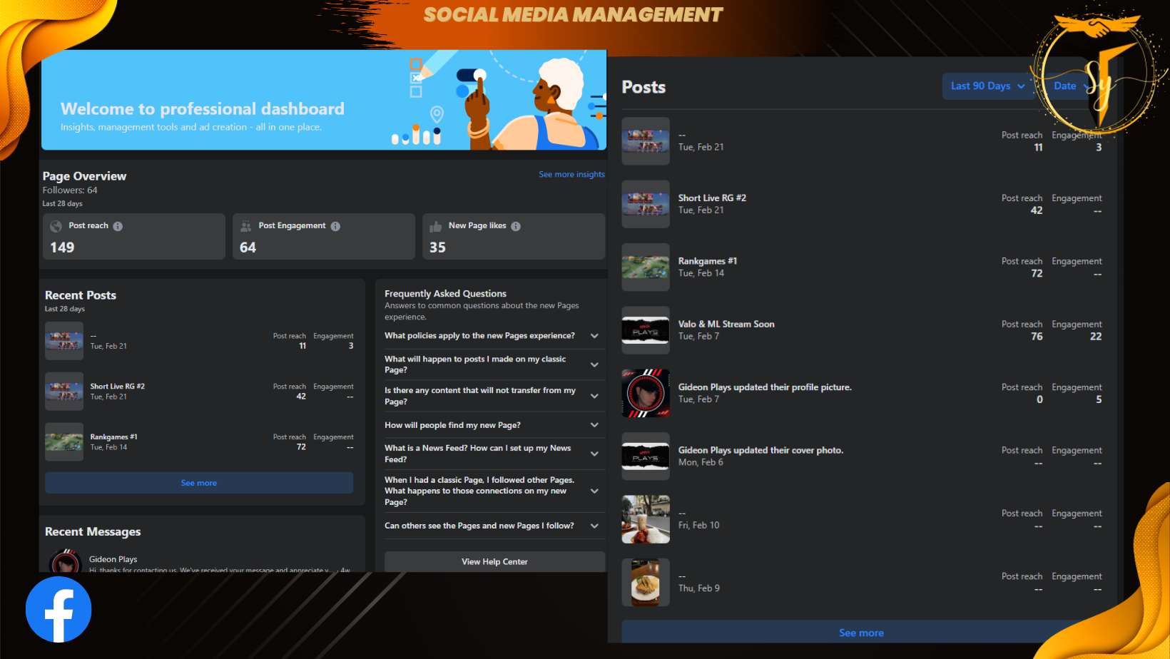Open Rankgames #1 thumbnail in Posts panel
This screenshot has height=659, width=1170.
(646, 267)
